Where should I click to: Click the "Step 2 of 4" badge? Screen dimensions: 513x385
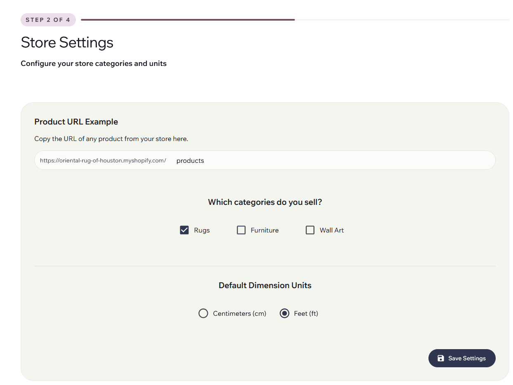[48, 20]
